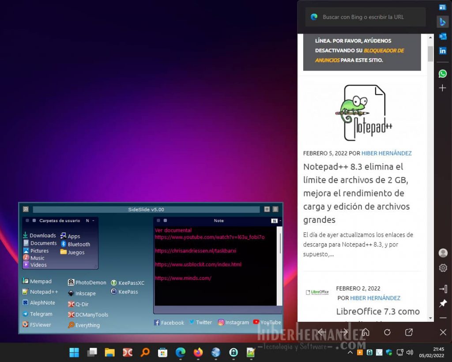Expand Carpetas de usuario container menu arrow

pos(93,220)
